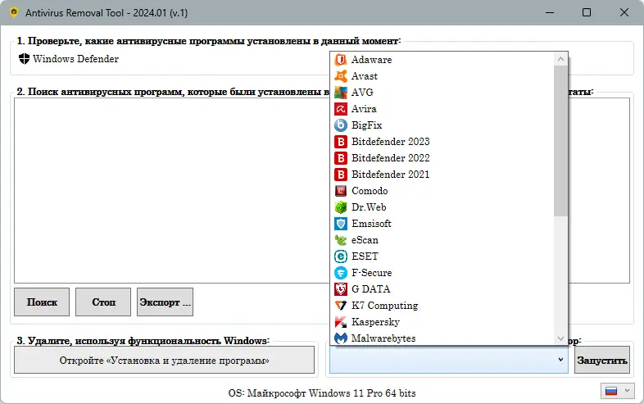Click the Emsisoft shield icon
Screen dimensions: 644x404
(x=341, y=224)
